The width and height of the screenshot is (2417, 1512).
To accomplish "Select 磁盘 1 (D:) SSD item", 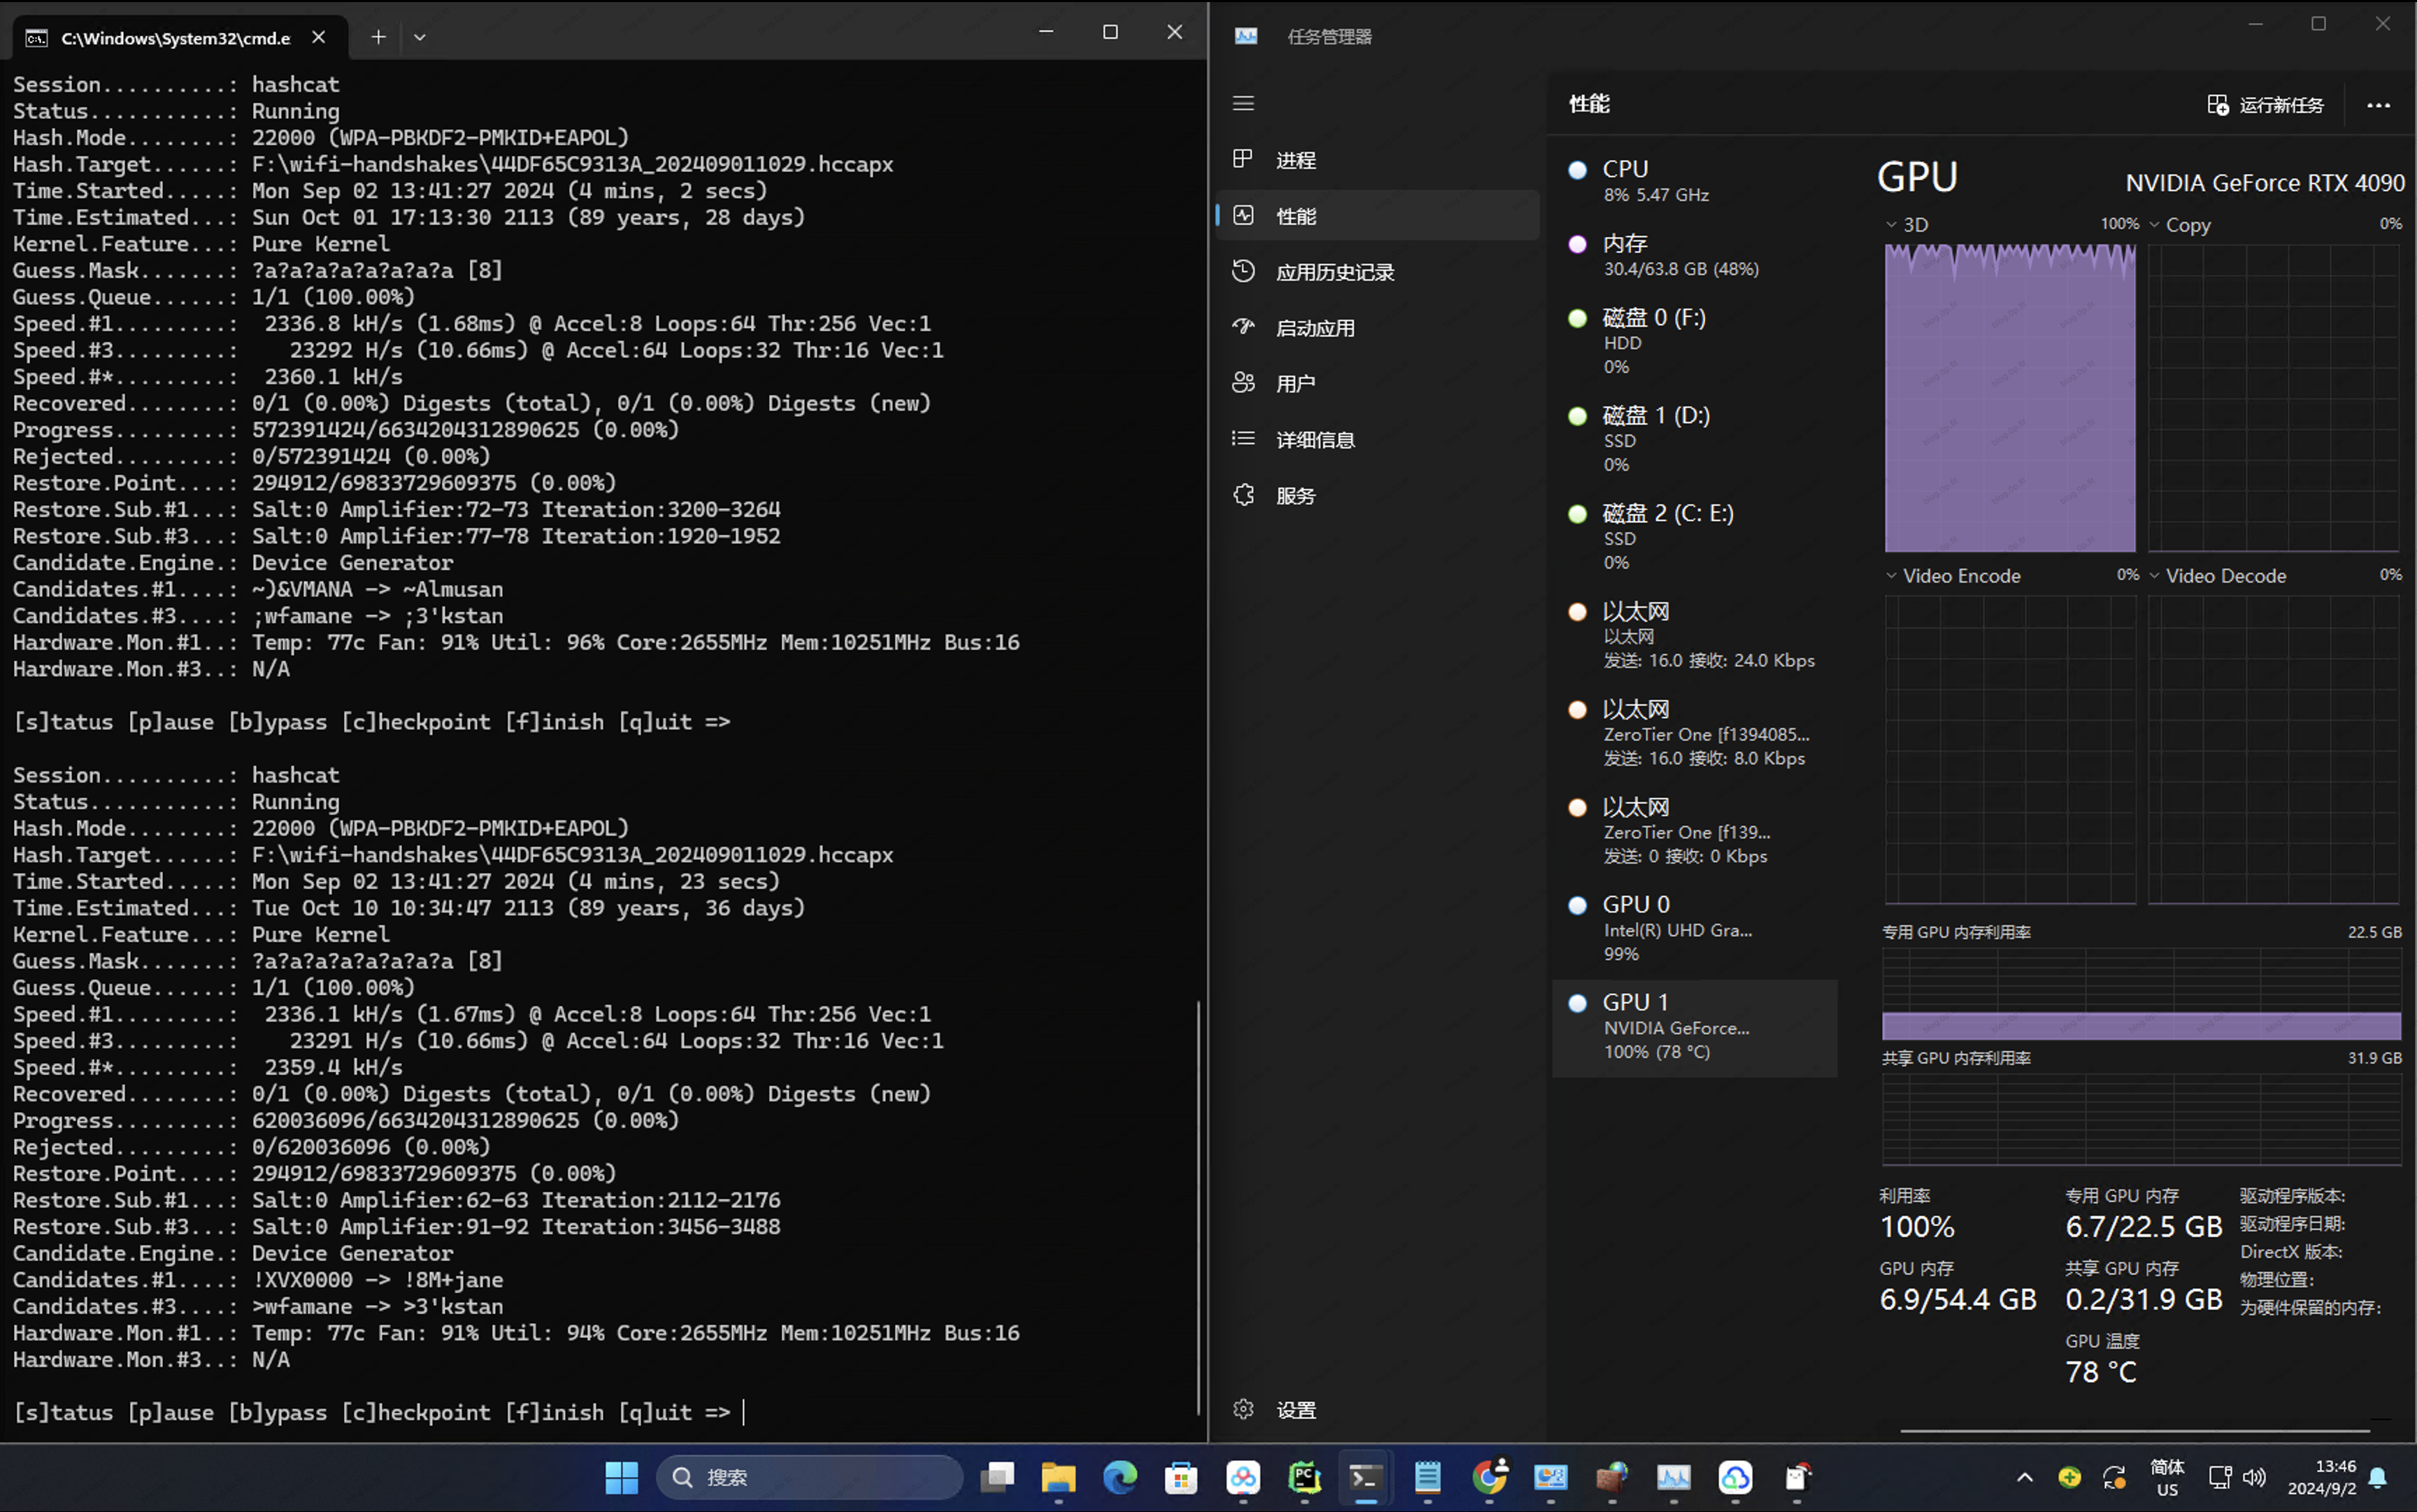I will coord(1695,439).
